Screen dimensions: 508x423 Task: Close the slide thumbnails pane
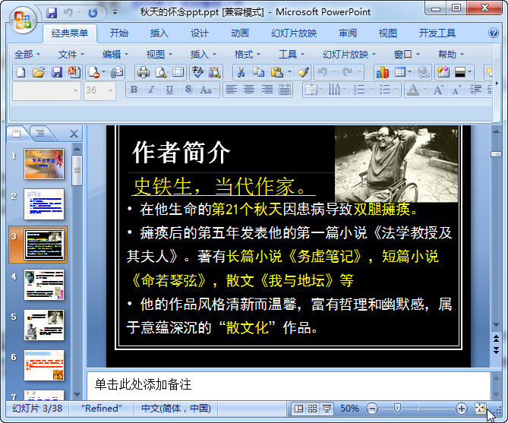coord(74,134)
